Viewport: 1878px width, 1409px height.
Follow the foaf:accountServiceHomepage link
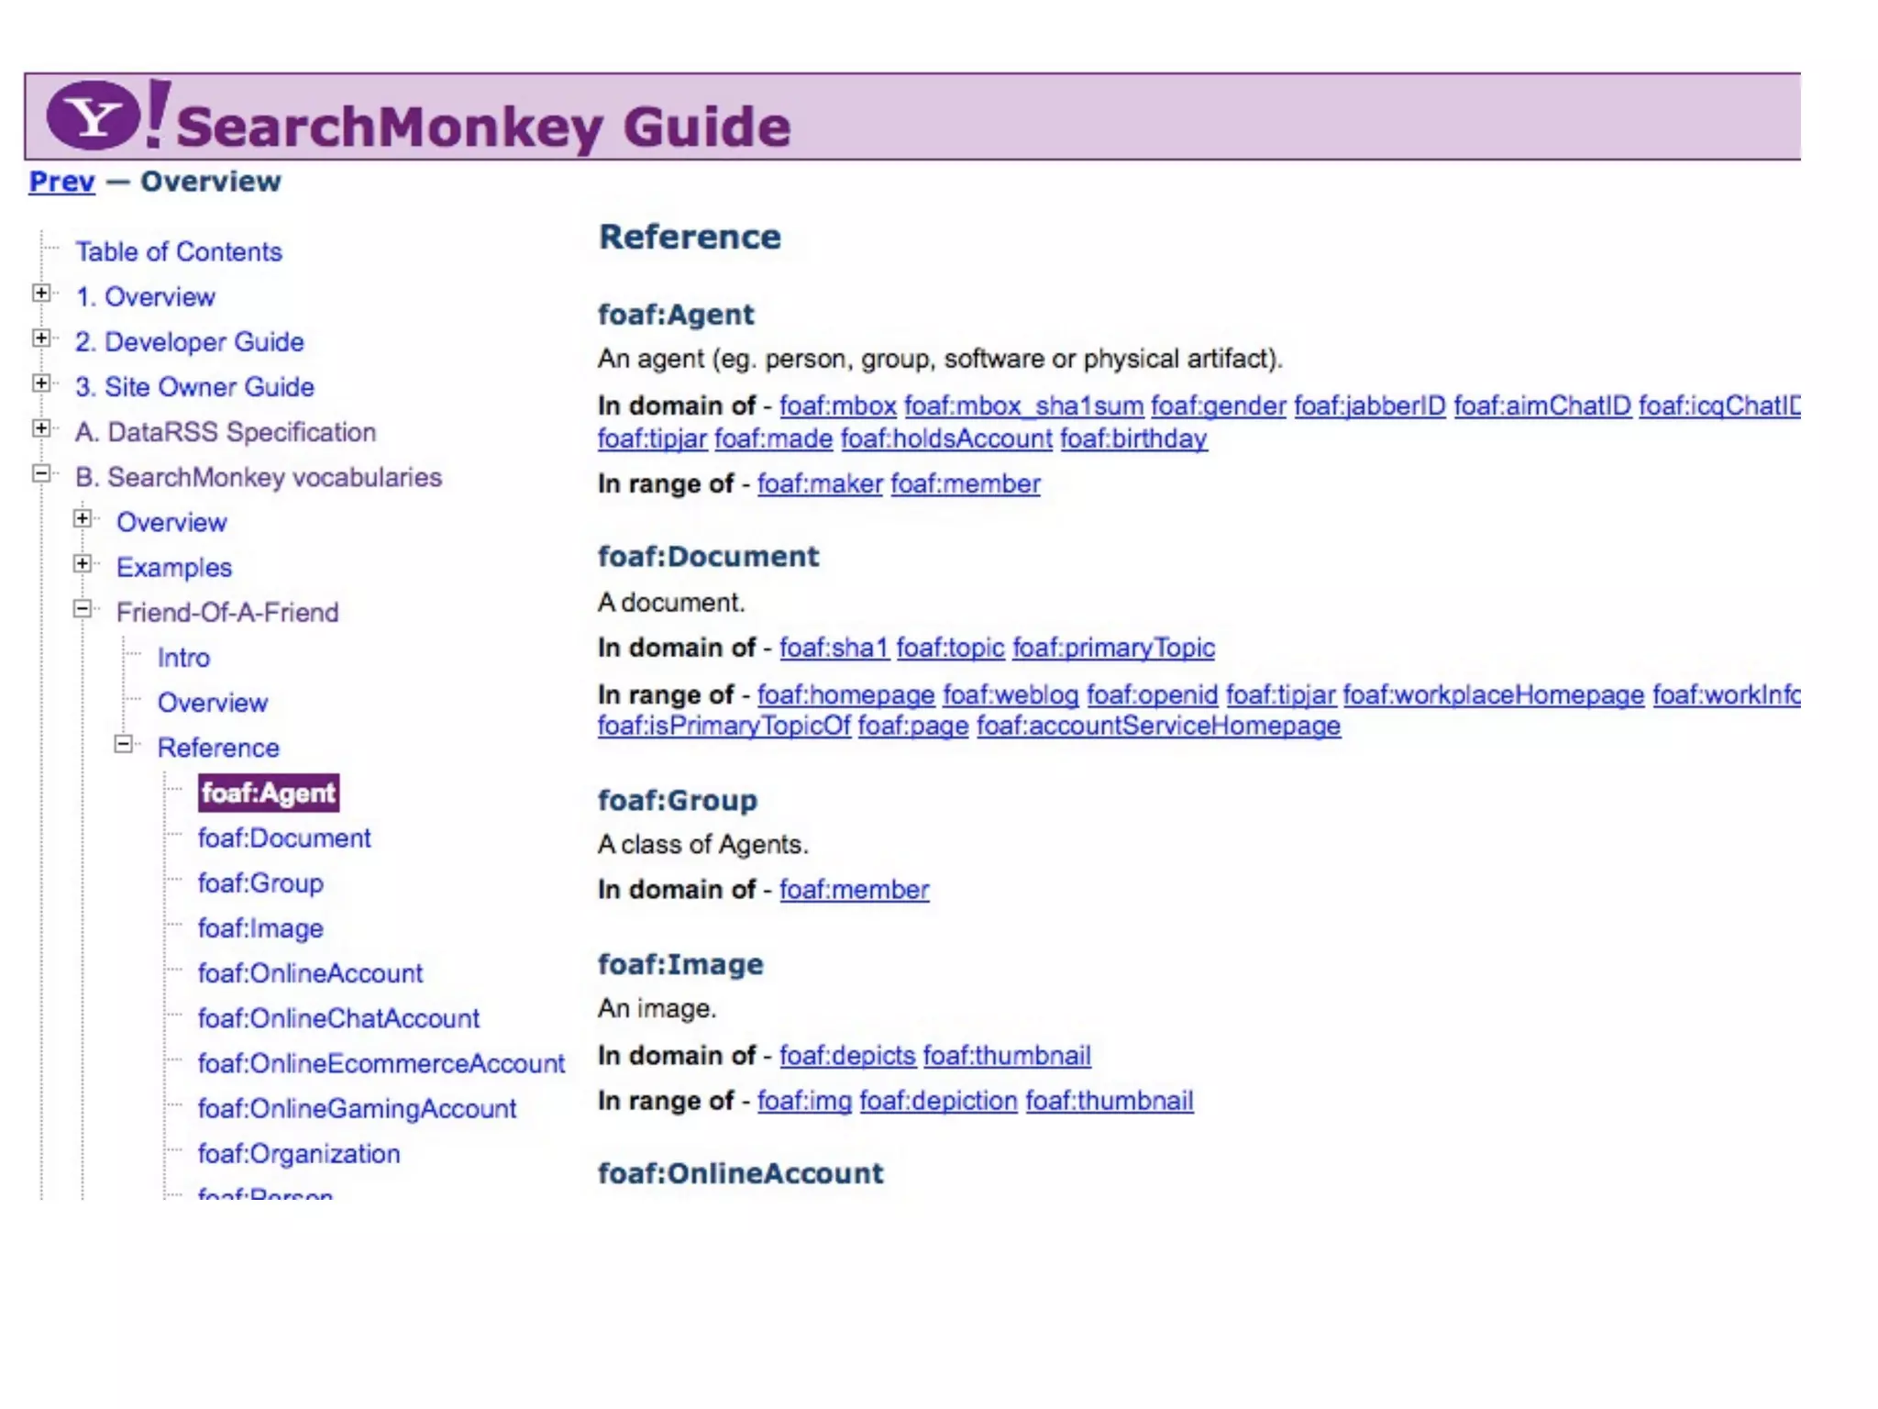[1158, 726]
